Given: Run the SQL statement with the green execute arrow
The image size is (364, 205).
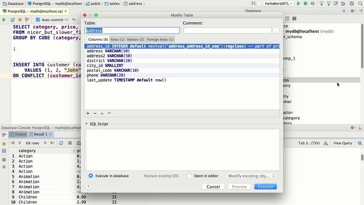Looking at the screenshot, I should click(x=4, y=20).
